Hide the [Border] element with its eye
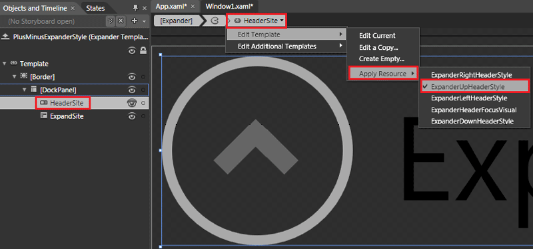Viewport: 533px width, 249px height. tap(132, 76)
